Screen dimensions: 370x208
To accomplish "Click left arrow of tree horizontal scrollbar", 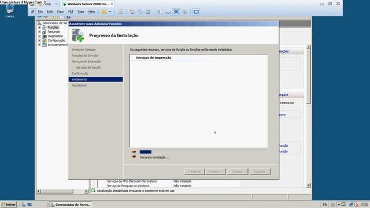I will pos(39,191).
